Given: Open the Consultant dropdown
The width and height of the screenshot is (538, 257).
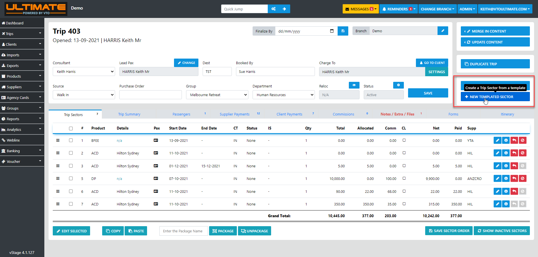Looking at the screenshot, I should click(x=84, y=72).
